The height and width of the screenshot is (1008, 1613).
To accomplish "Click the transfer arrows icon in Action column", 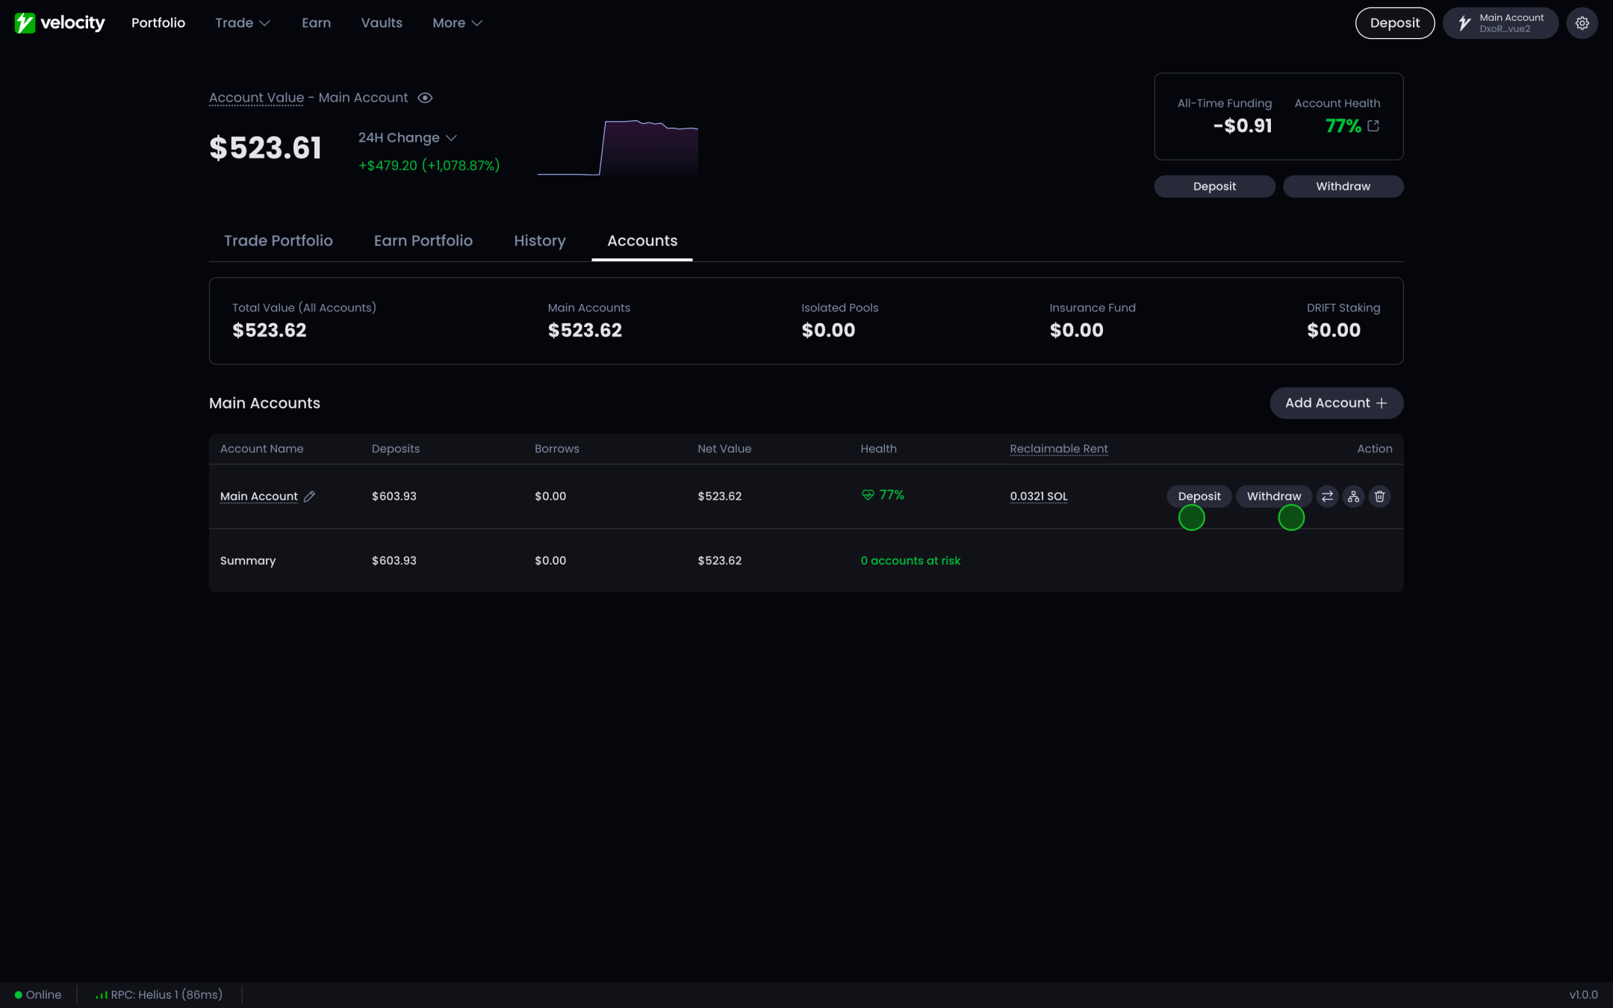I will pyautogui.click(x=1327, y=497).
